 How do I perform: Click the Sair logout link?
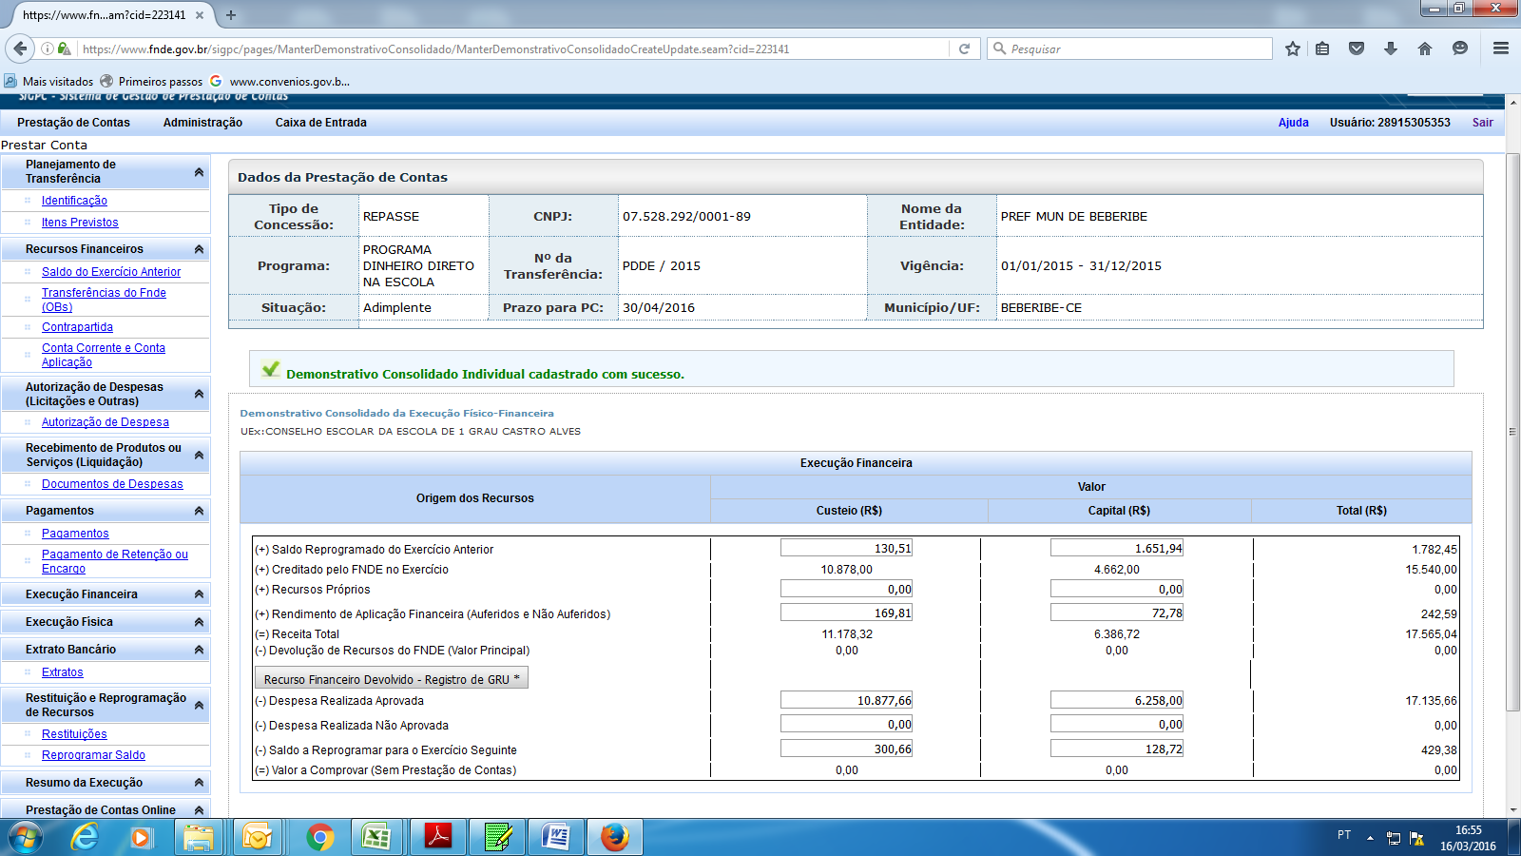pos(1482,123)
